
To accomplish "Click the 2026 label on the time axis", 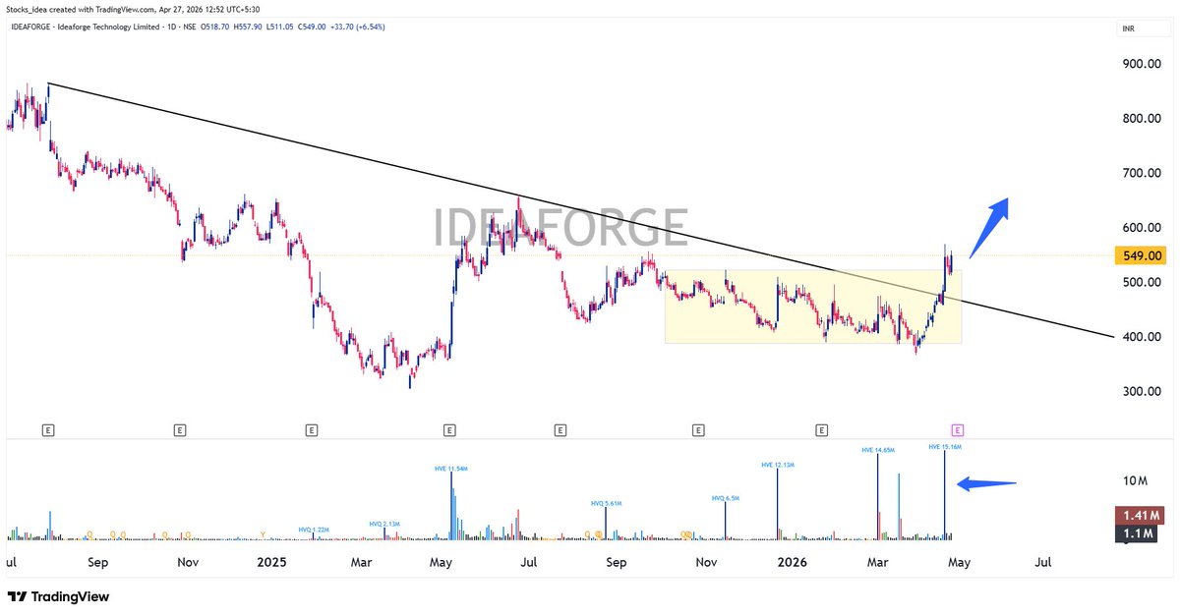I will pyautogui.click(x=792, y=563).
